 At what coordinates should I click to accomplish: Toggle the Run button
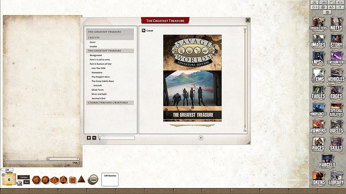[x=26, y=182]
